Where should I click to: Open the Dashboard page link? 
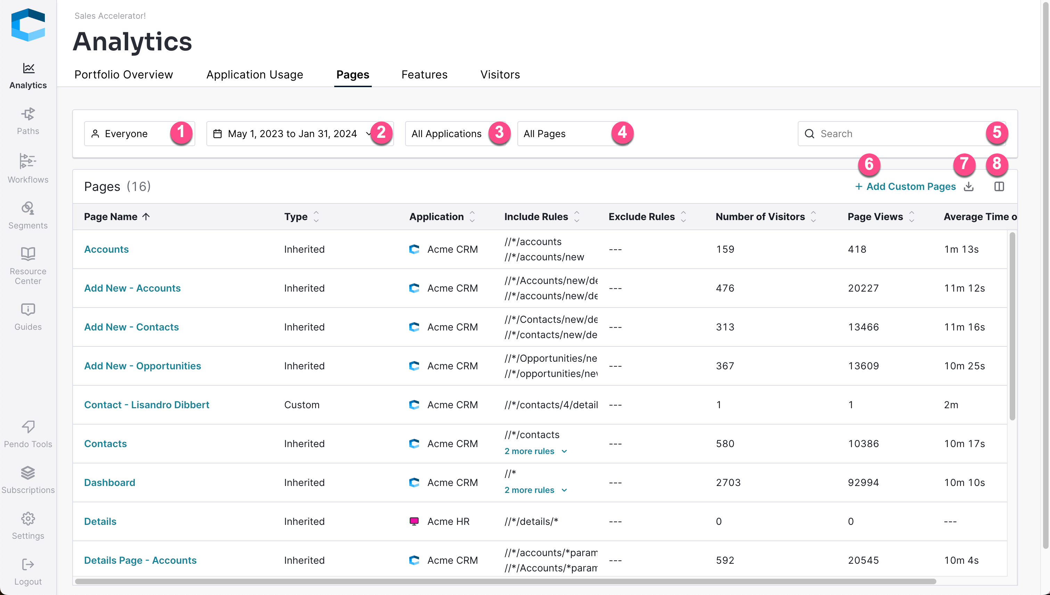[109, 483]
